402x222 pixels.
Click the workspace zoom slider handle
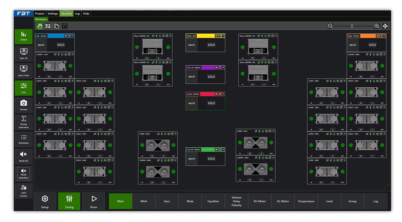(352, 26)
